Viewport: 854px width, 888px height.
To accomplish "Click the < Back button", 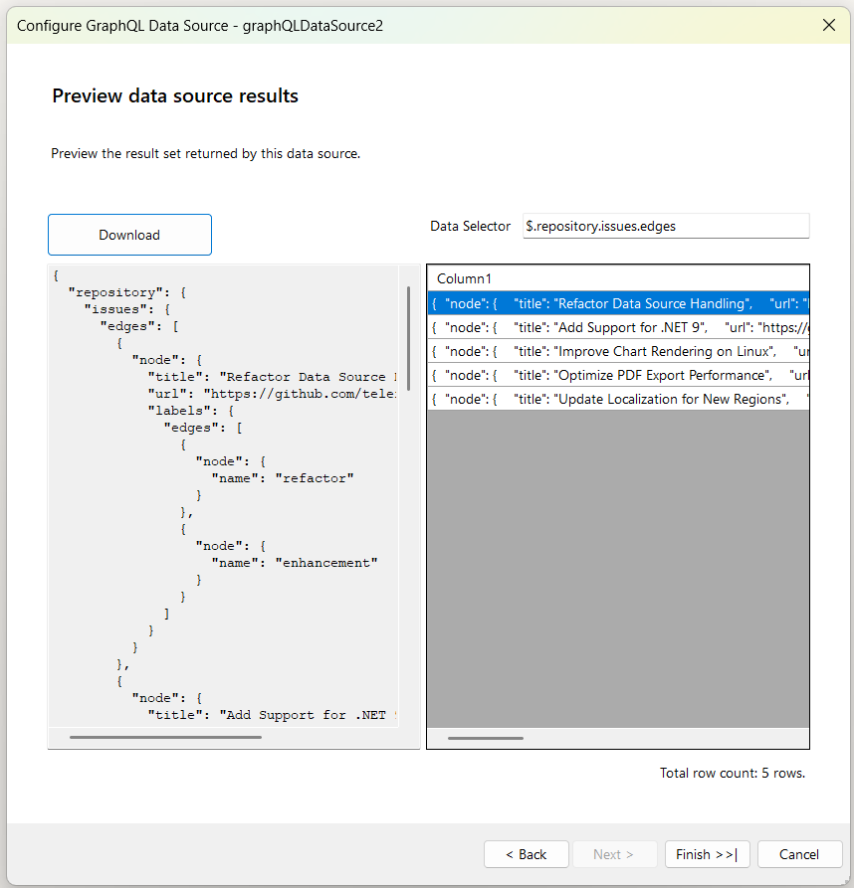I will [x=526, y=854].
